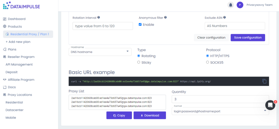The height and width of the screenshot is (129, 279).
Task: Expand the Hostname dropdown
Action: point(100,52)
